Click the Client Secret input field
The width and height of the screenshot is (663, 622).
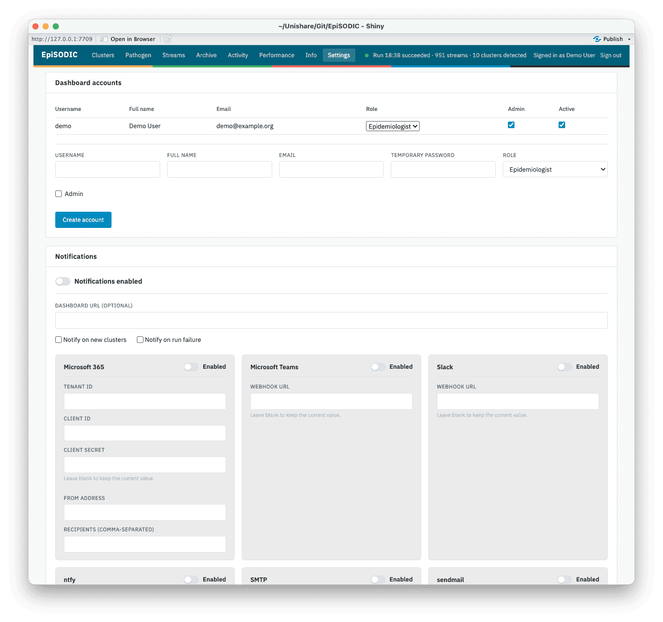[145, 464]
